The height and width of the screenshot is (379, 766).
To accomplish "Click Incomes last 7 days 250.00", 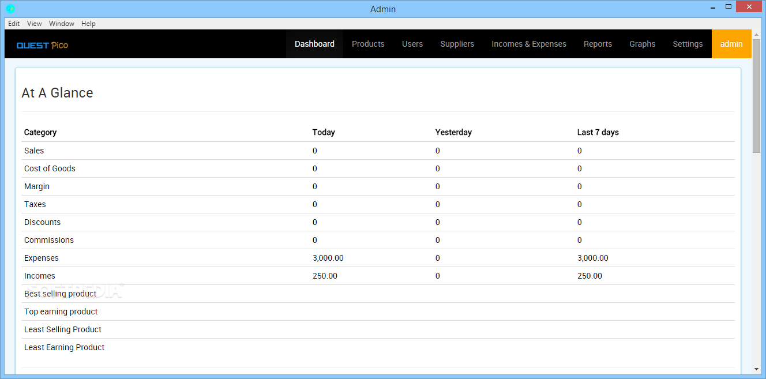I will [x=589, y=276].
